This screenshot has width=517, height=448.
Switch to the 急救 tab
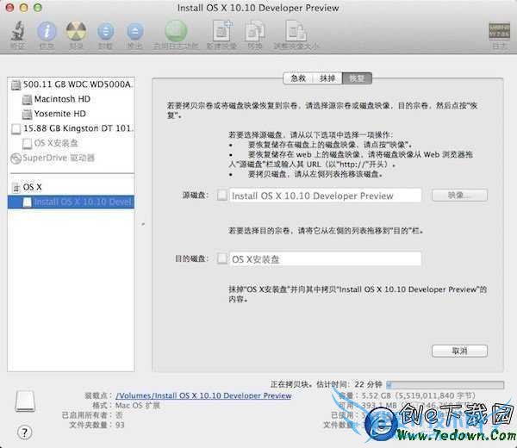tap(298, 78)
